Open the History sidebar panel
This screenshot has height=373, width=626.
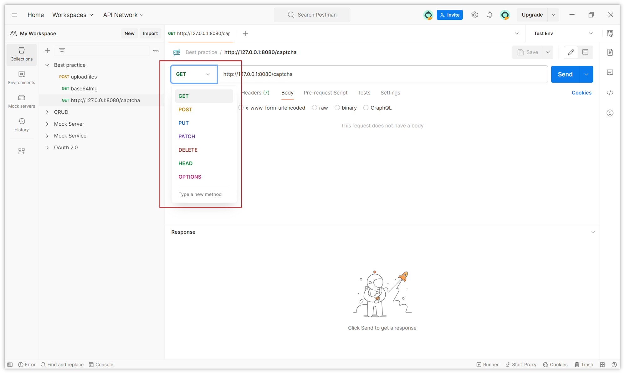[x=21, y=125]
